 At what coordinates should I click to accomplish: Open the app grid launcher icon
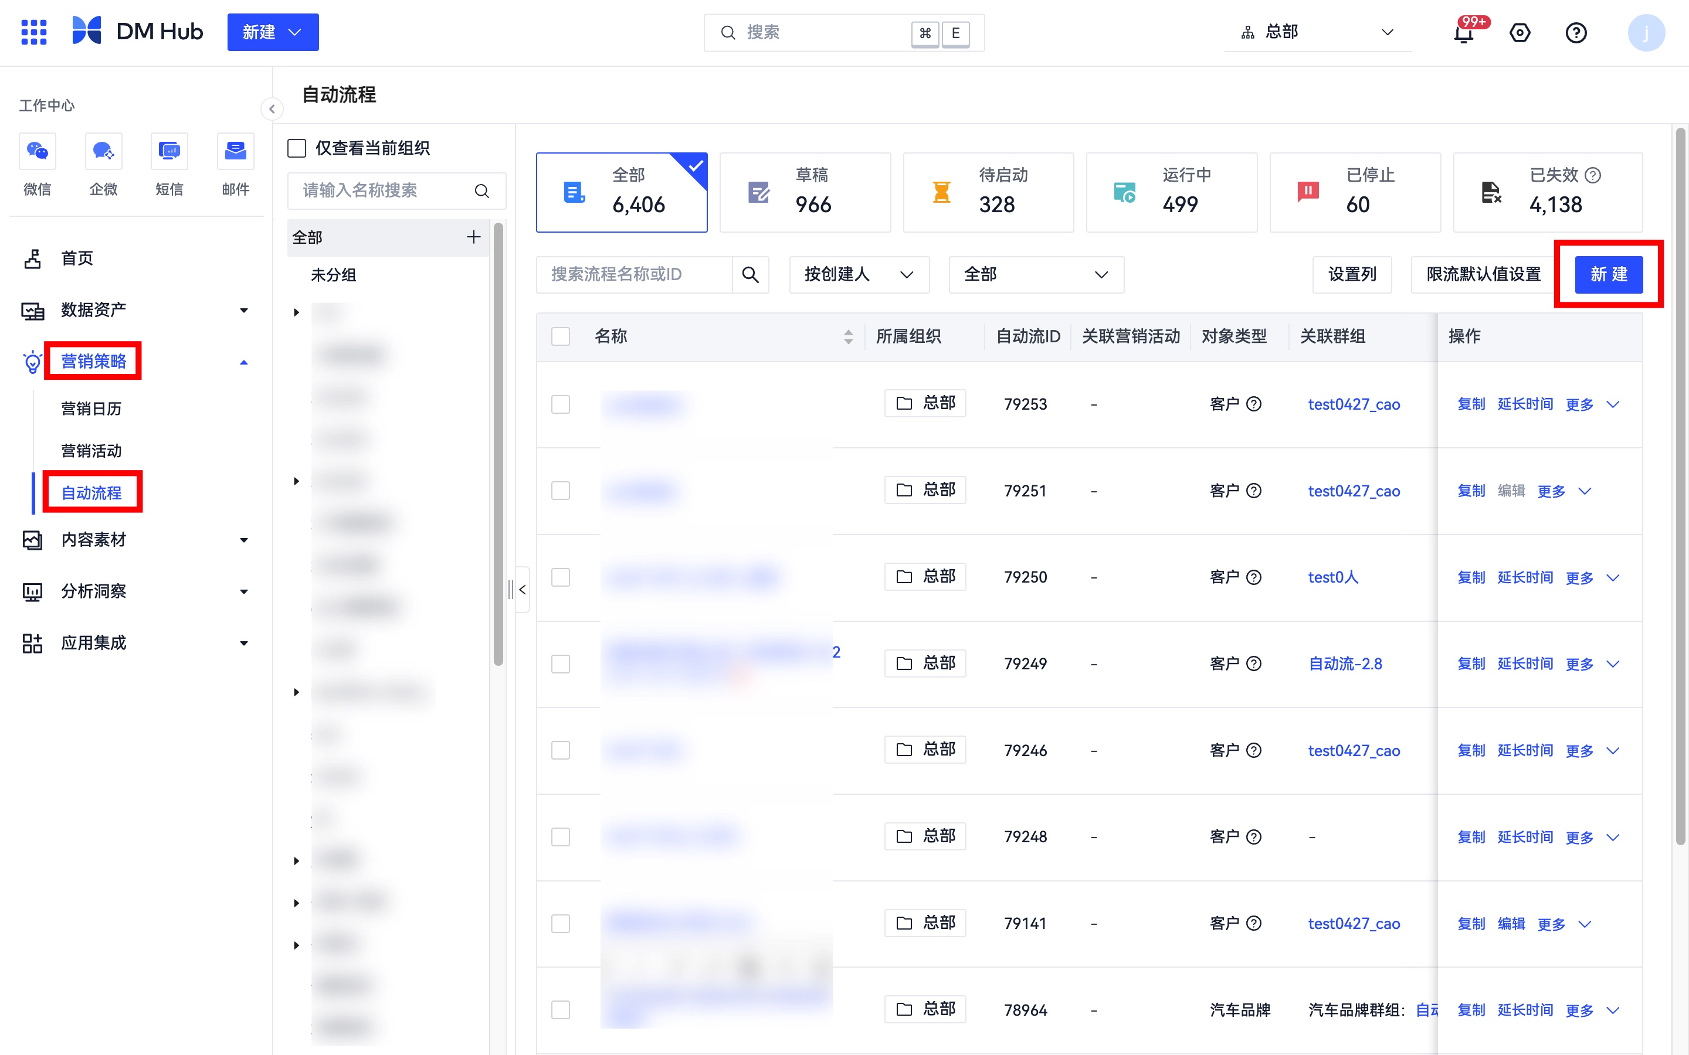(33, 32)
